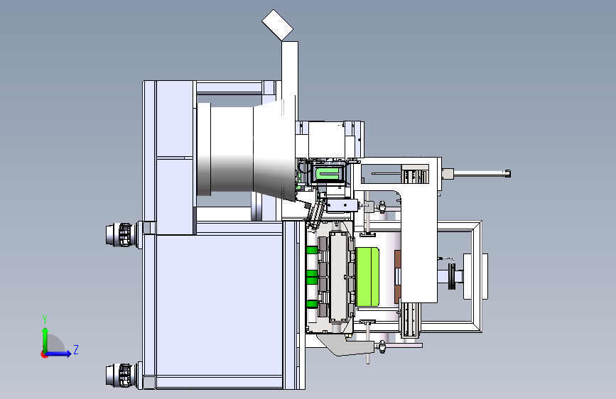Click the green Y axis of the orientation triad
The image size is (616, 399).
click(x=45, y=341)
